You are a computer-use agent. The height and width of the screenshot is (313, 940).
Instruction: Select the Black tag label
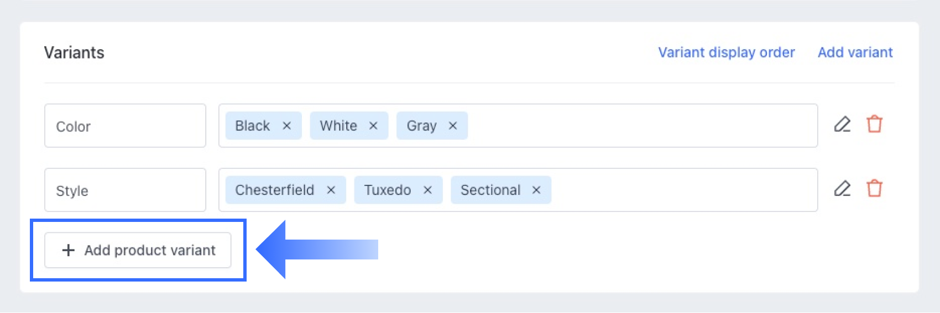pos(252,126)
